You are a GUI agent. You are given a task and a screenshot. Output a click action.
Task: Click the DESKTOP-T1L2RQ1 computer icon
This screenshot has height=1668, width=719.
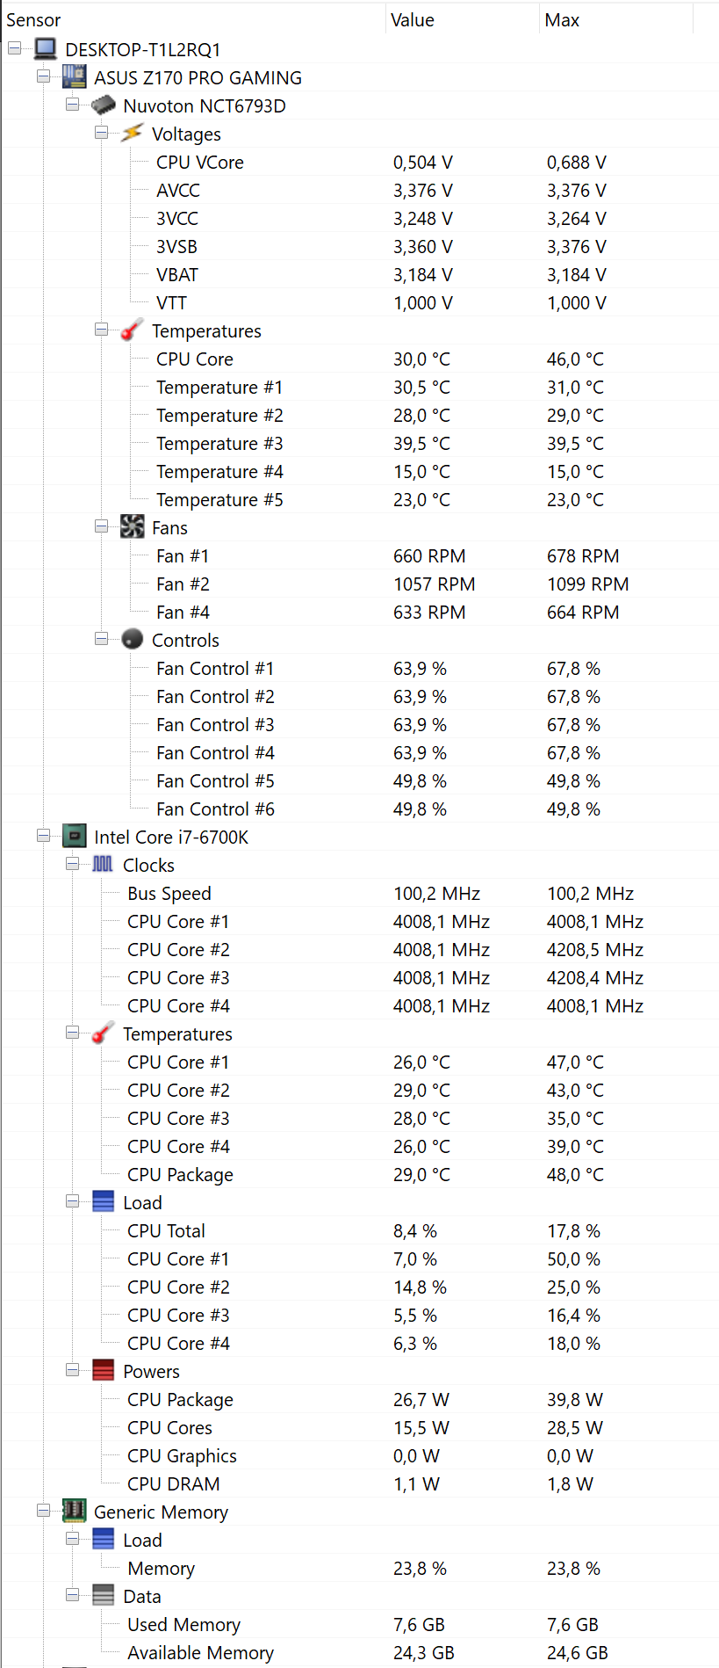pyautogui.click(x=46, y=49)
